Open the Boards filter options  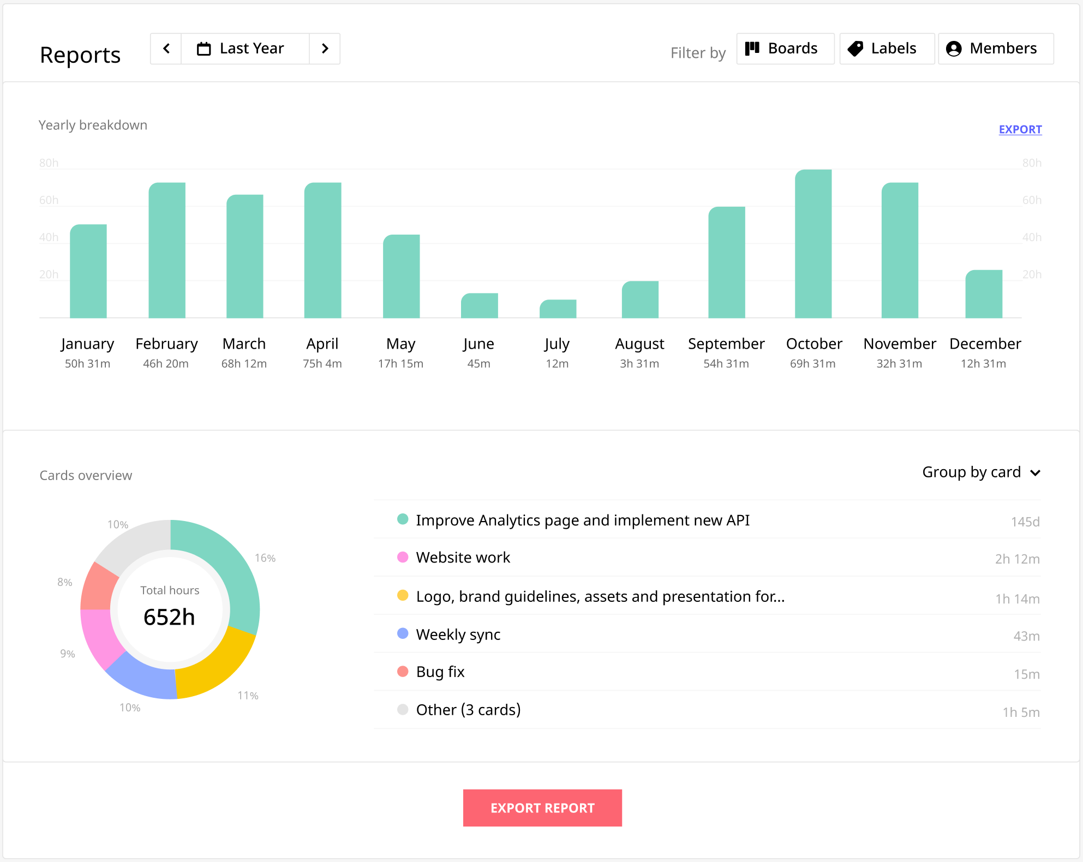coord(785,49)
